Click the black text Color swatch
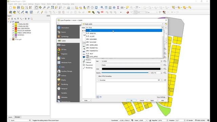217x122 pixels. point(131,69)
